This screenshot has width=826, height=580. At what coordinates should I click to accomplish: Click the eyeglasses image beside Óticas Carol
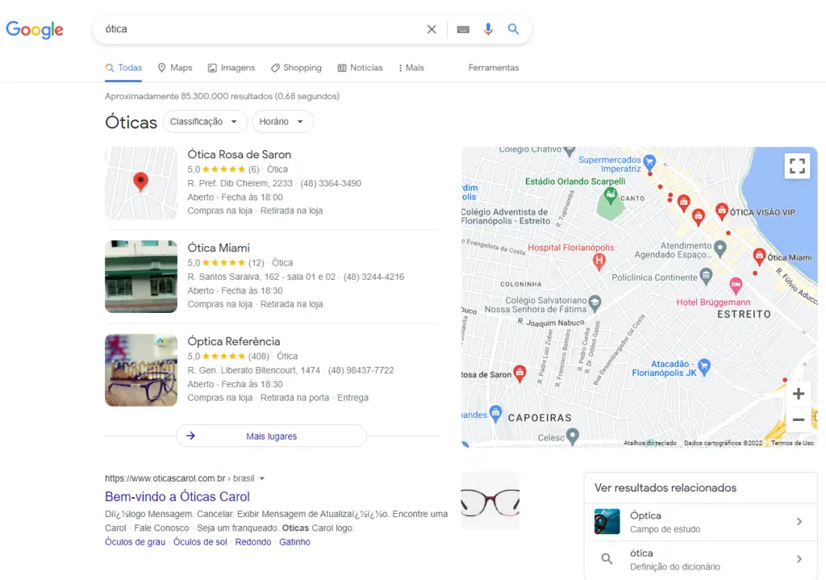490,501
